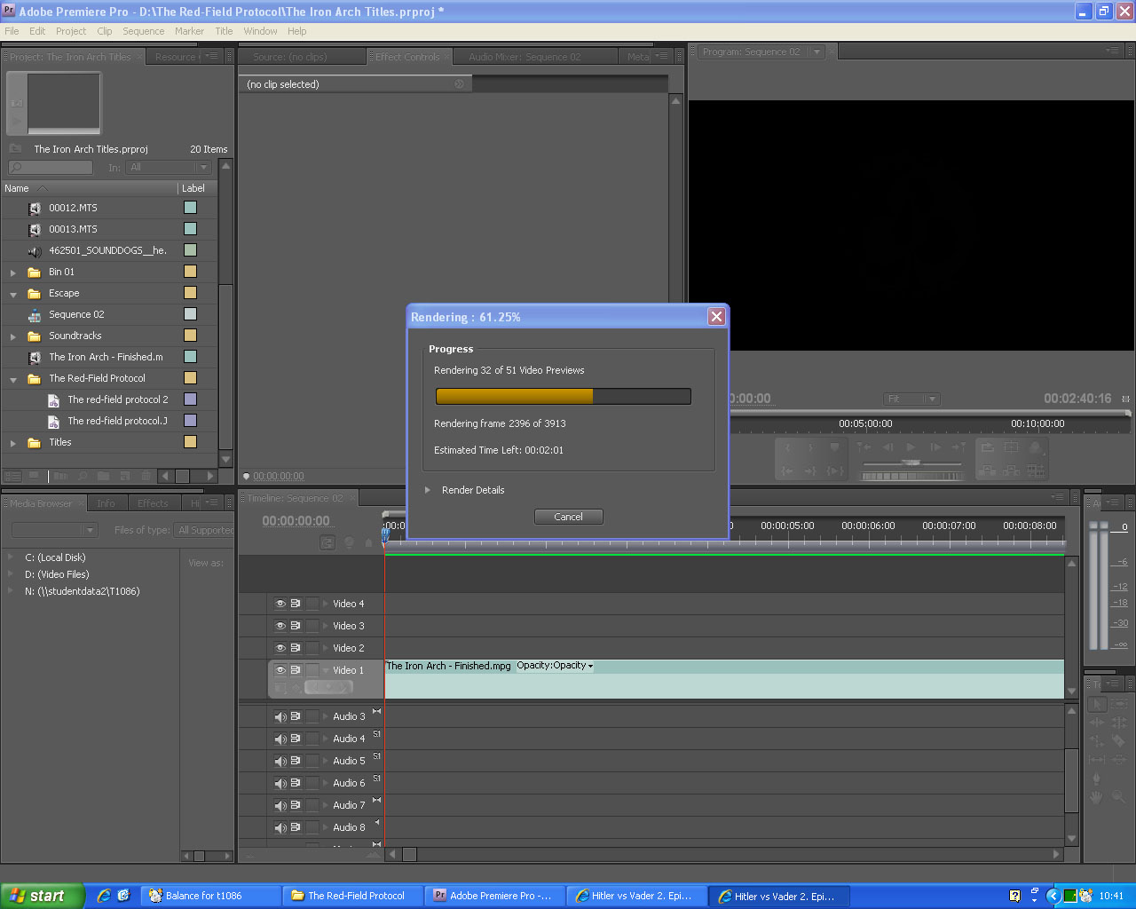
Task: Collapse The Red-Field Protocol bin
Action: tap(12, 379)
